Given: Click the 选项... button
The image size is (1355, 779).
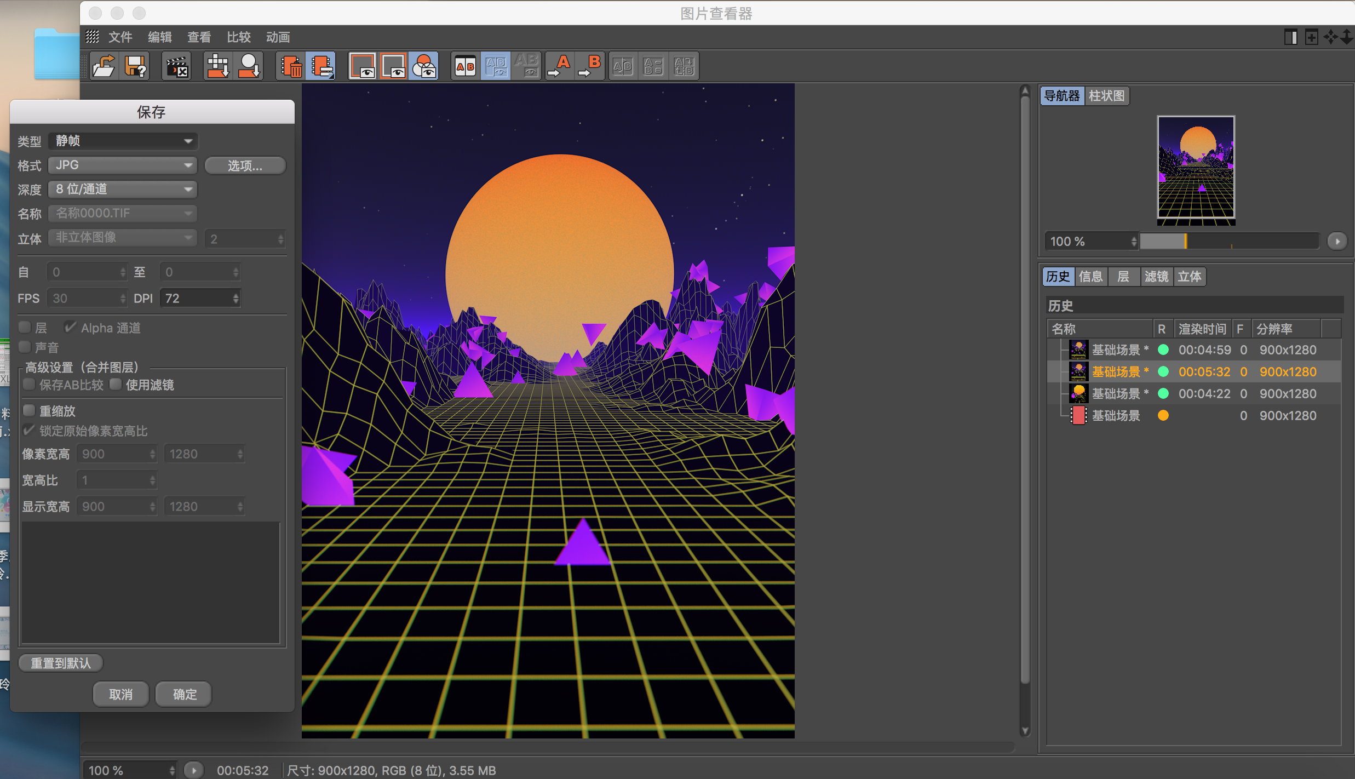Looking at the screenshot, I should [x=245, y=165].
